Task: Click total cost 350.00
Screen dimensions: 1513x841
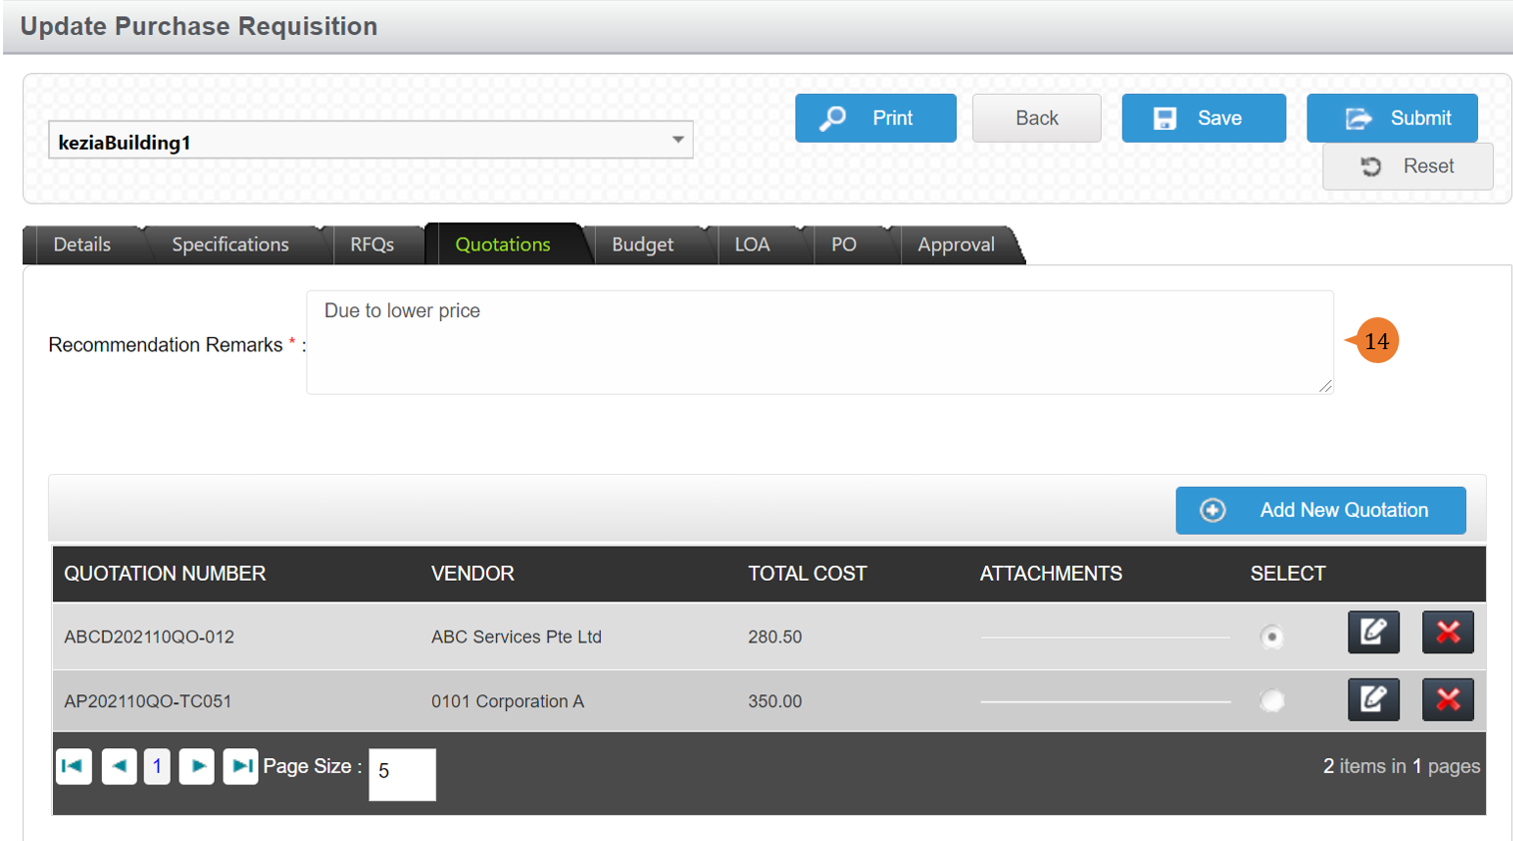Action: coord(774,701)
